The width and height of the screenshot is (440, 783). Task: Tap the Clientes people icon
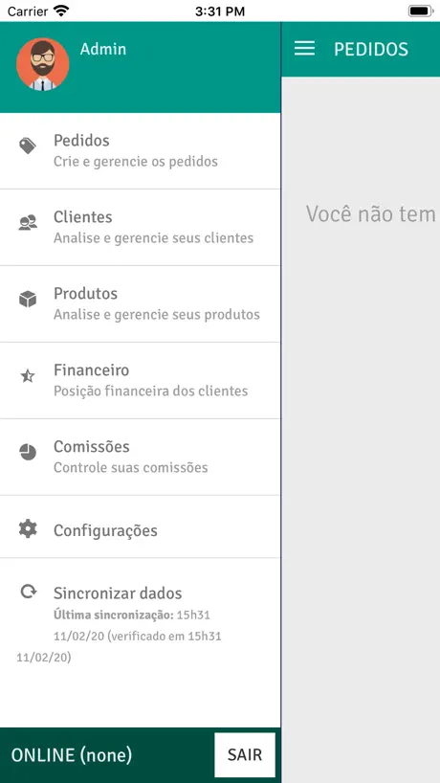coord(28,222)
